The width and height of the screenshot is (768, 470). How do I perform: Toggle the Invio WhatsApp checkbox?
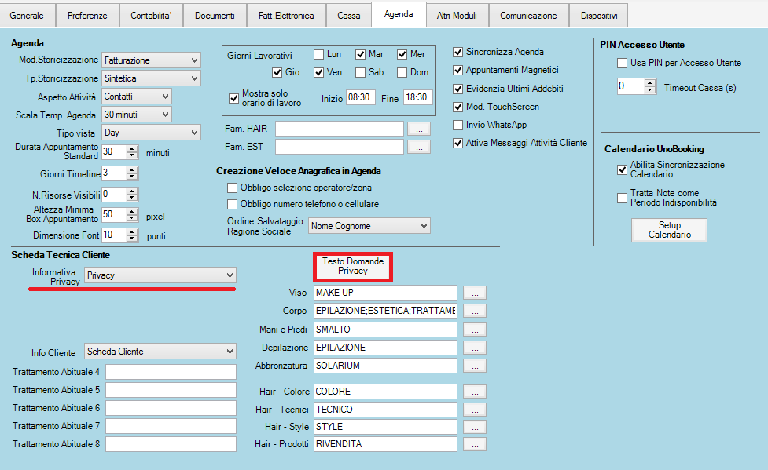click(459, 125)
